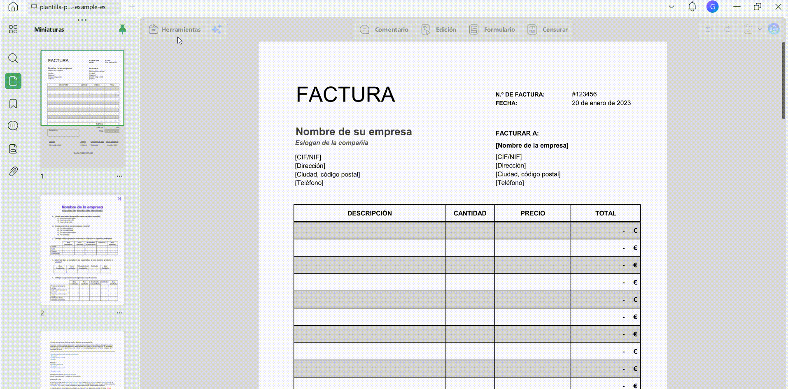The width and height of the screenshot is (788, 389).
Task: Click Nombre de su empresa heading
Action: [354, 132]
